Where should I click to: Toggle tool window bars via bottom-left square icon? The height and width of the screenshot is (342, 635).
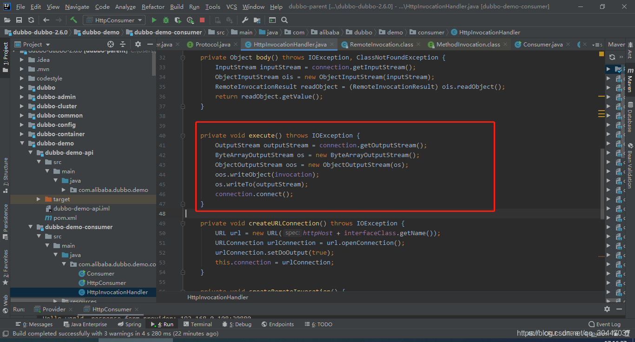6,334
